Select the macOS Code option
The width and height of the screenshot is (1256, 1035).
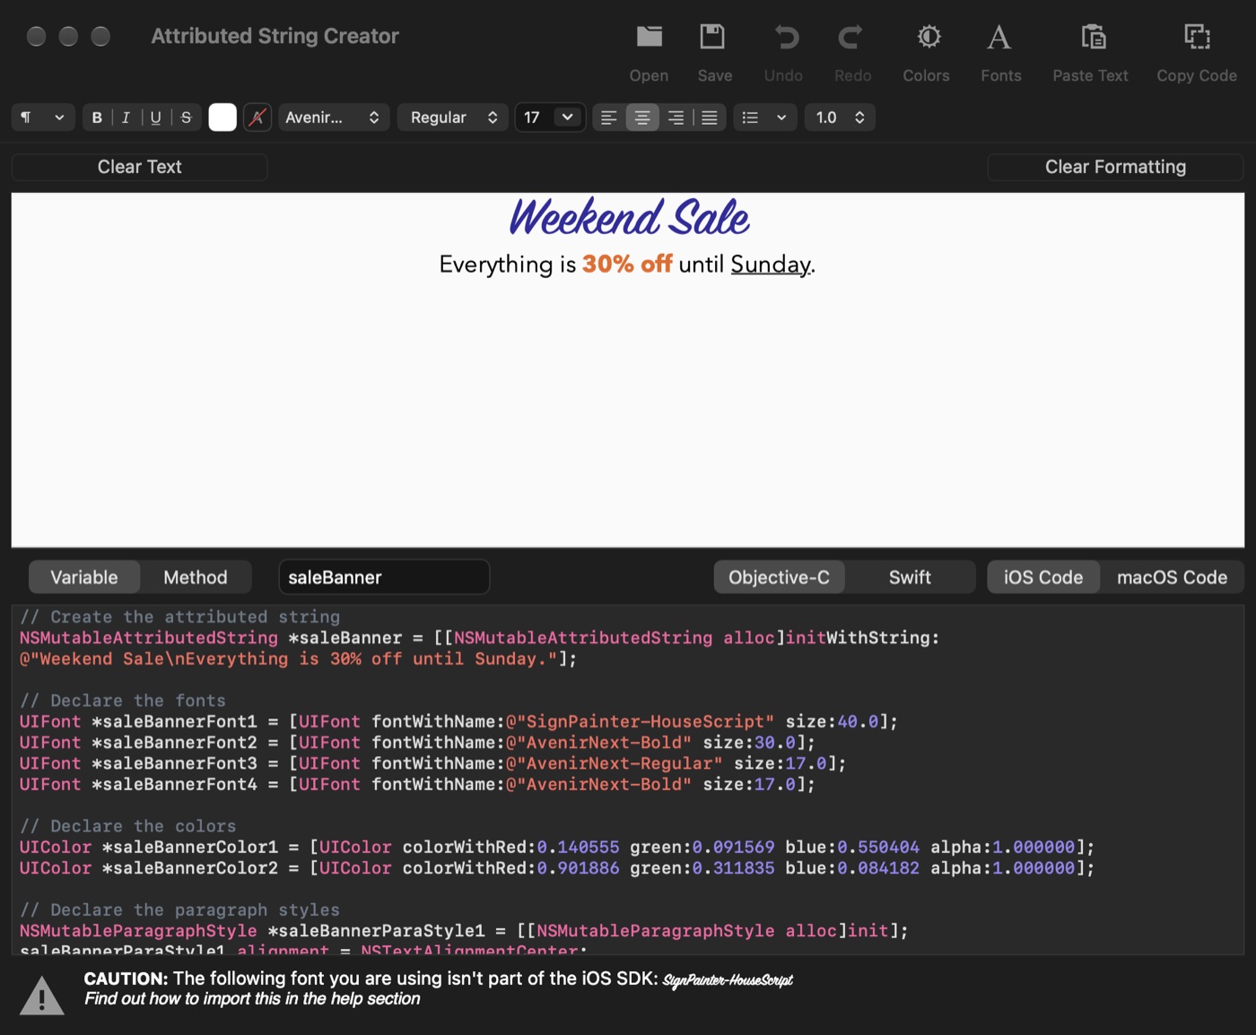pyautogui.click(x=1172, y=578)
